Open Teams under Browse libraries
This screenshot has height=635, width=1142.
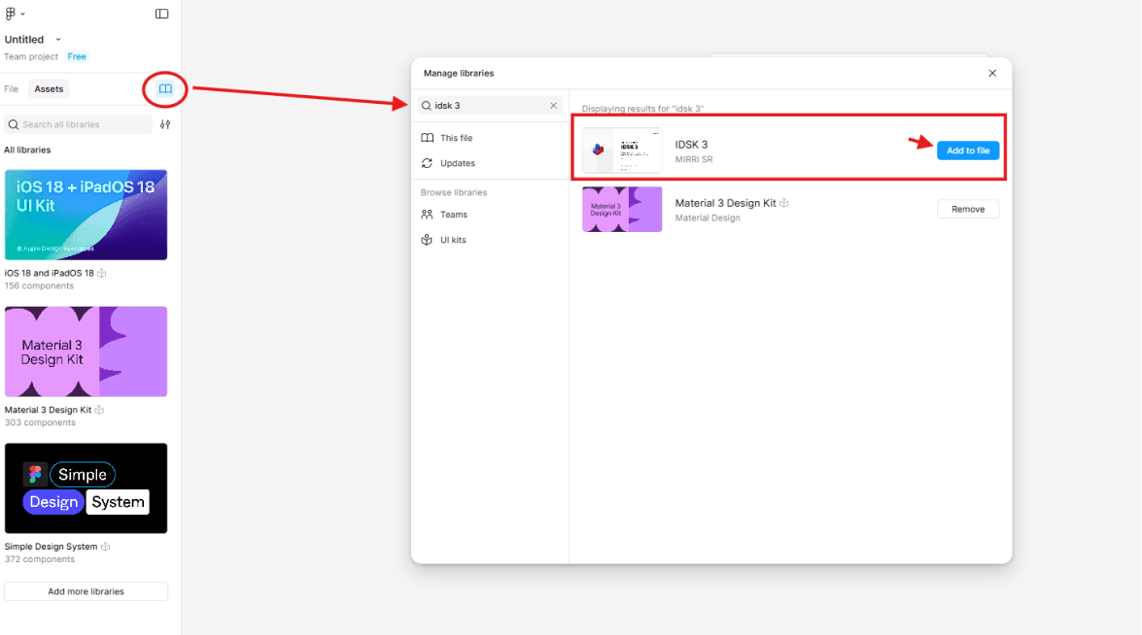pyautogui.click(x=453, y=215)
